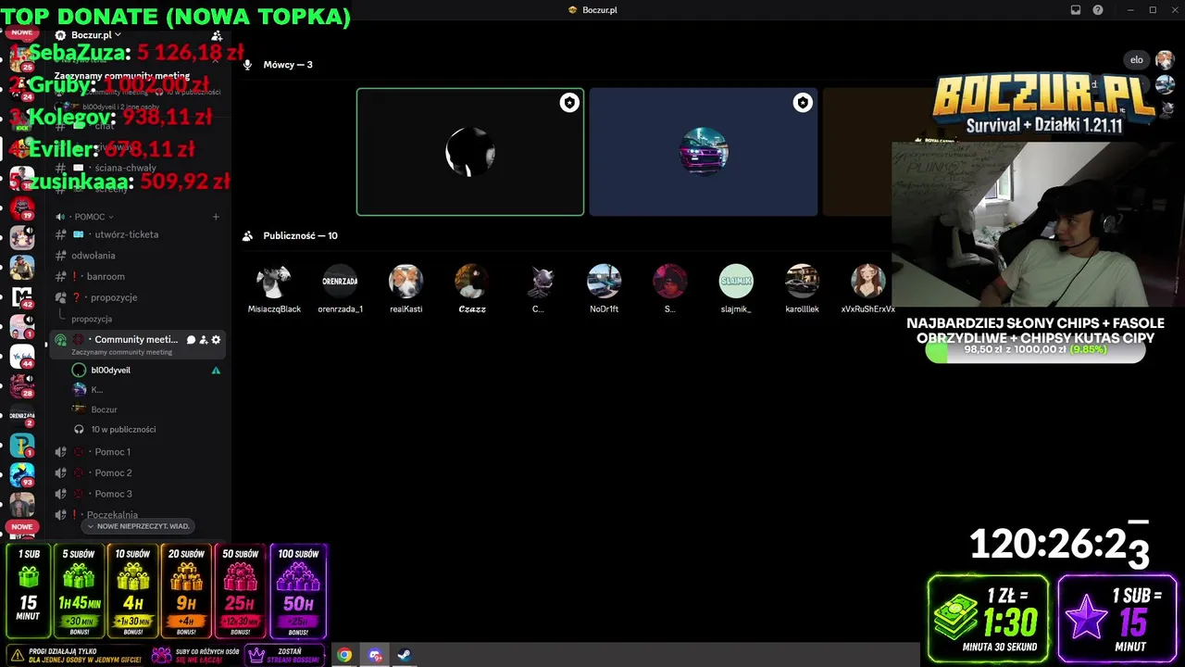Click the moderator badge on the car speaker tile
This screenshot has height=667, width=1185.
click(803, 103)
